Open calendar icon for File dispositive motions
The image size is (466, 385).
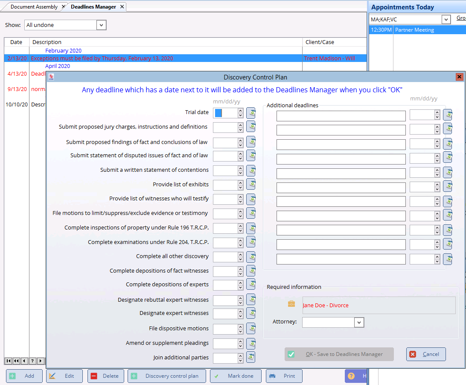coord(251,329)
